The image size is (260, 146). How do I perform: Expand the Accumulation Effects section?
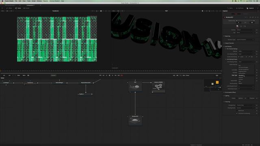[x=230, y=92]
